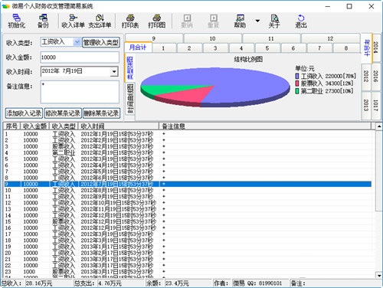Select the lower vertical chart tab

click(x=130, y=99)
